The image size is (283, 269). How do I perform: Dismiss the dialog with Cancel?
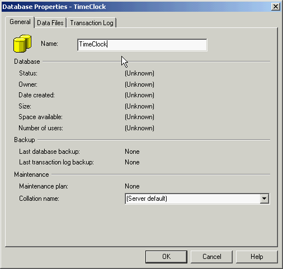pos(211,257)
